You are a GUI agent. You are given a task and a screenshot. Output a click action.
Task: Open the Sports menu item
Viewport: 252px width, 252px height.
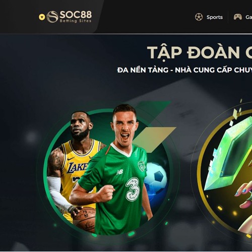215,17
